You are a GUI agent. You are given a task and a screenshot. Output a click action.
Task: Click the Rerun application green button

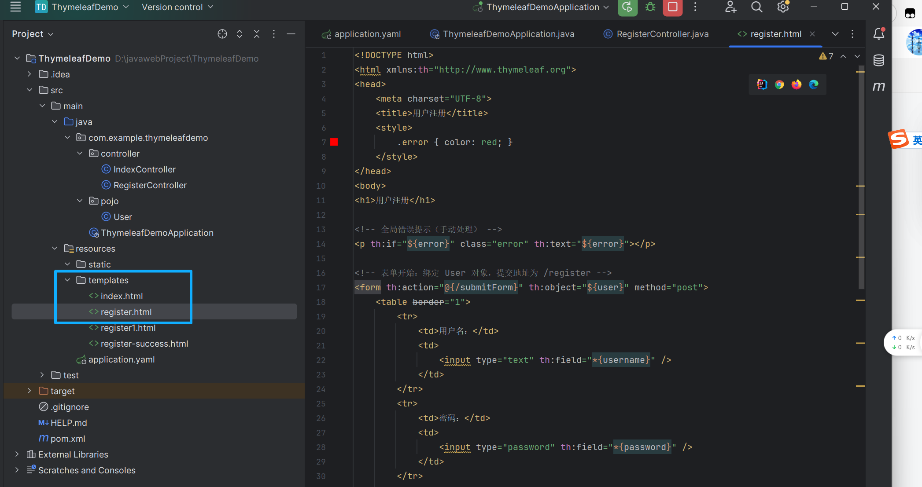pos(627,7)
